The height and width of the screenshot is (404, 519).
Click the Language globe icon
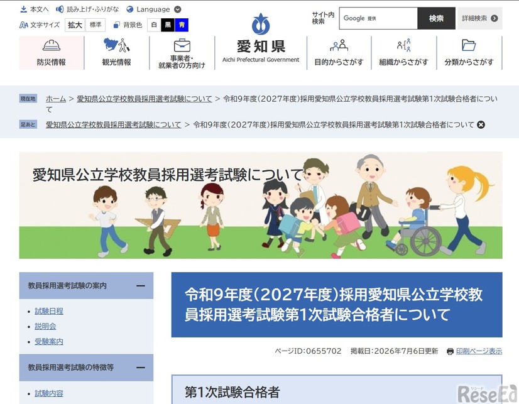(x=130, y=9)
